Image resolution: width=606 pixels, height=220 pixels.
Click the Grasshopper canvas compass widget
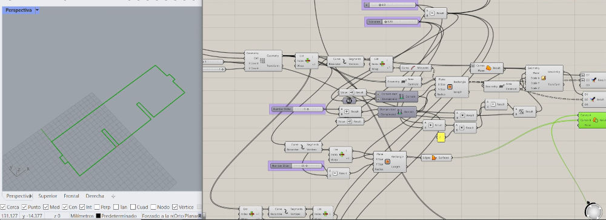593,211
